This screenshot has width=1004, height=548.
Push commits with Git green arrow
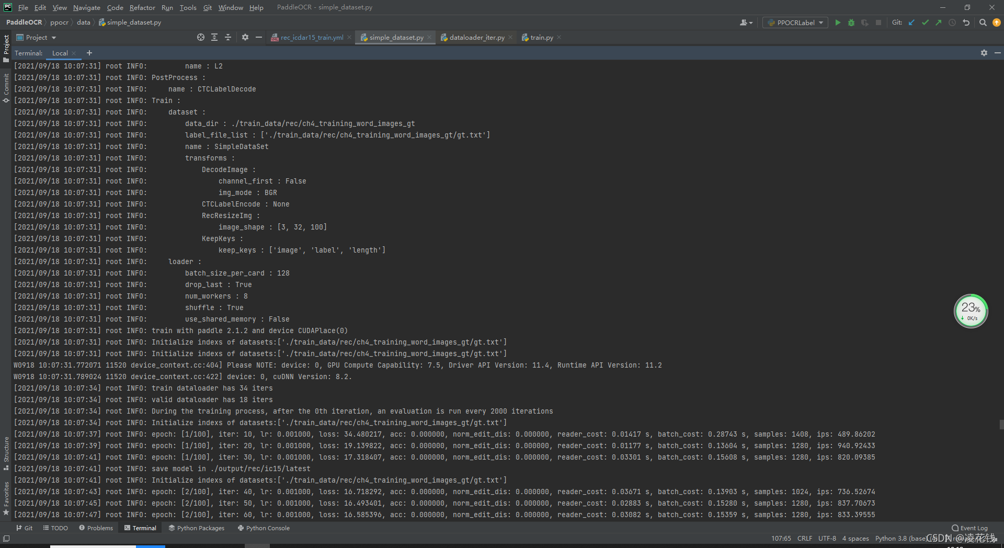(x=939, y=22)
